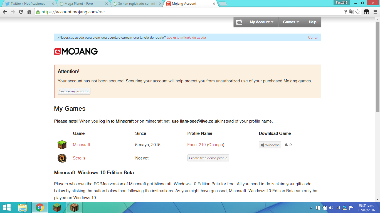
Task: Open the crafting table taskbar icon
Action: 74,207
